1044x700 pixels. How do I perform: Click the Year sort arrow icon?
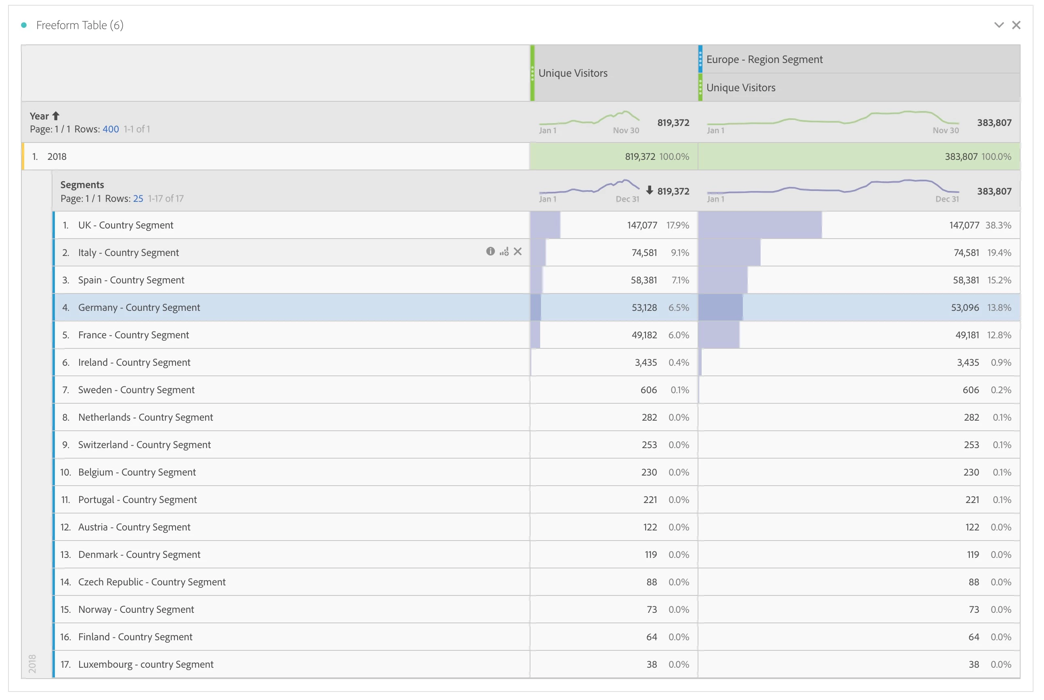tap(56, 116)
